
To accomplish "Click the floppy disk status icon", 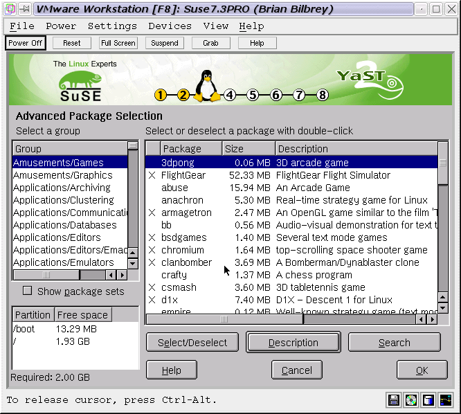I will click(395, 399).
